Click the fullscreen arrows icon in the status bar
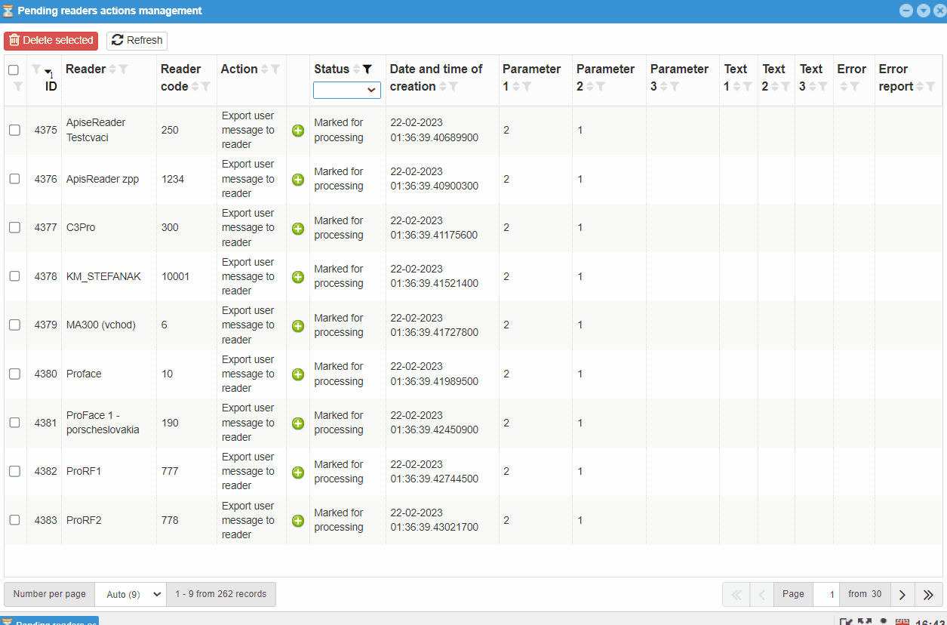Viewport: 947px width, 625px height. coord(863,620)
